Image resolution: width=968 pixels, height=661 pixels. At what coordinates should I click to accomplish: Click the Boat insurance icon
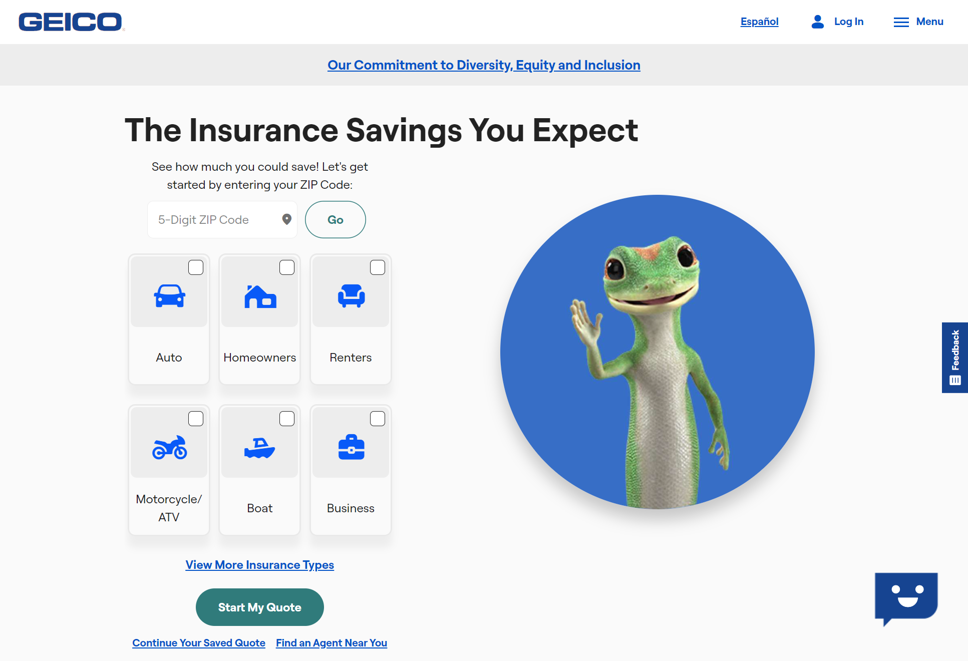point(260,445)
